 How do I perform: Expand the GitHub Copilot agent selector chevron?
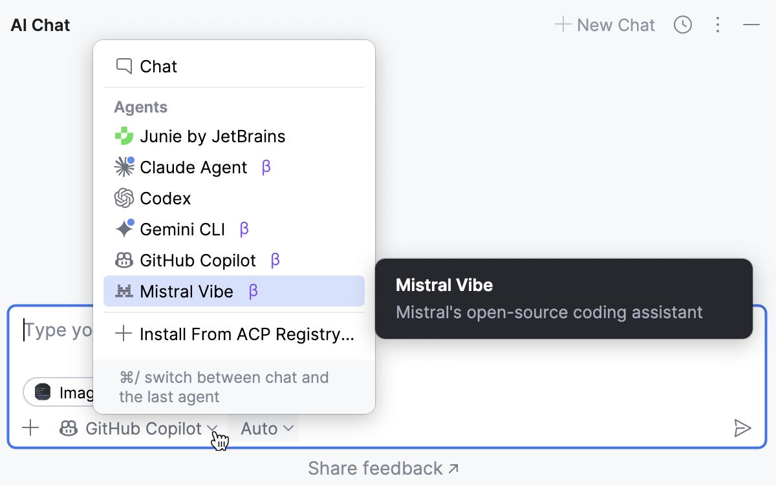click(x=212, y=429)
